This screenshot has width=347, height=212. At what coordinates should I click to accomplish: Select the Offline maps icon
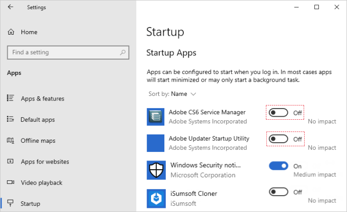coord(10,140)
